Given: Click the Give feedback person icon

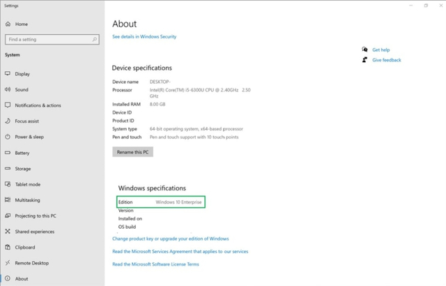Looking at the screenshot, I should 364,60.
